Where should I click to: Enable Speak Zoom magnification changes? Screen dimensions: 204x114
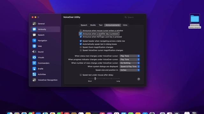tap(81, 47)
